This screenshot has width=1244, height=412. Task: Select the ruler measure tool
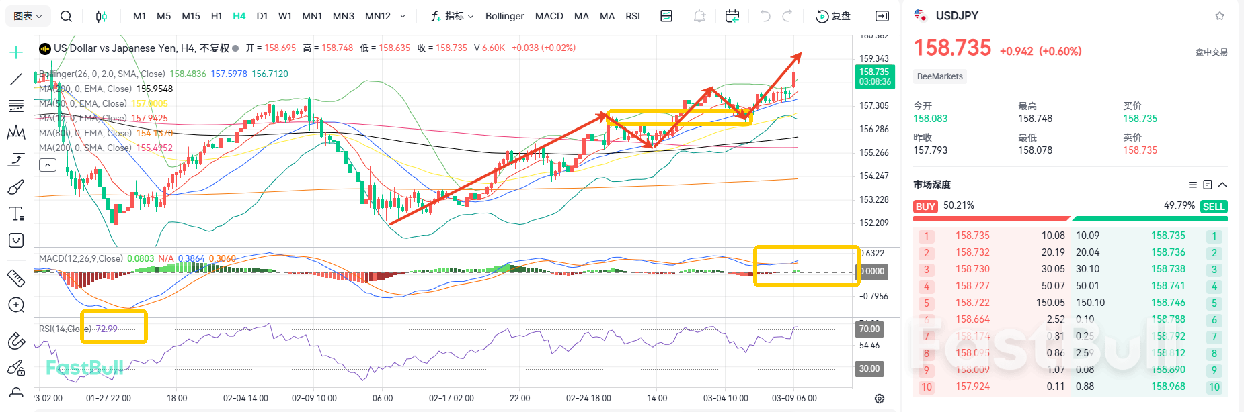[16, 278]
